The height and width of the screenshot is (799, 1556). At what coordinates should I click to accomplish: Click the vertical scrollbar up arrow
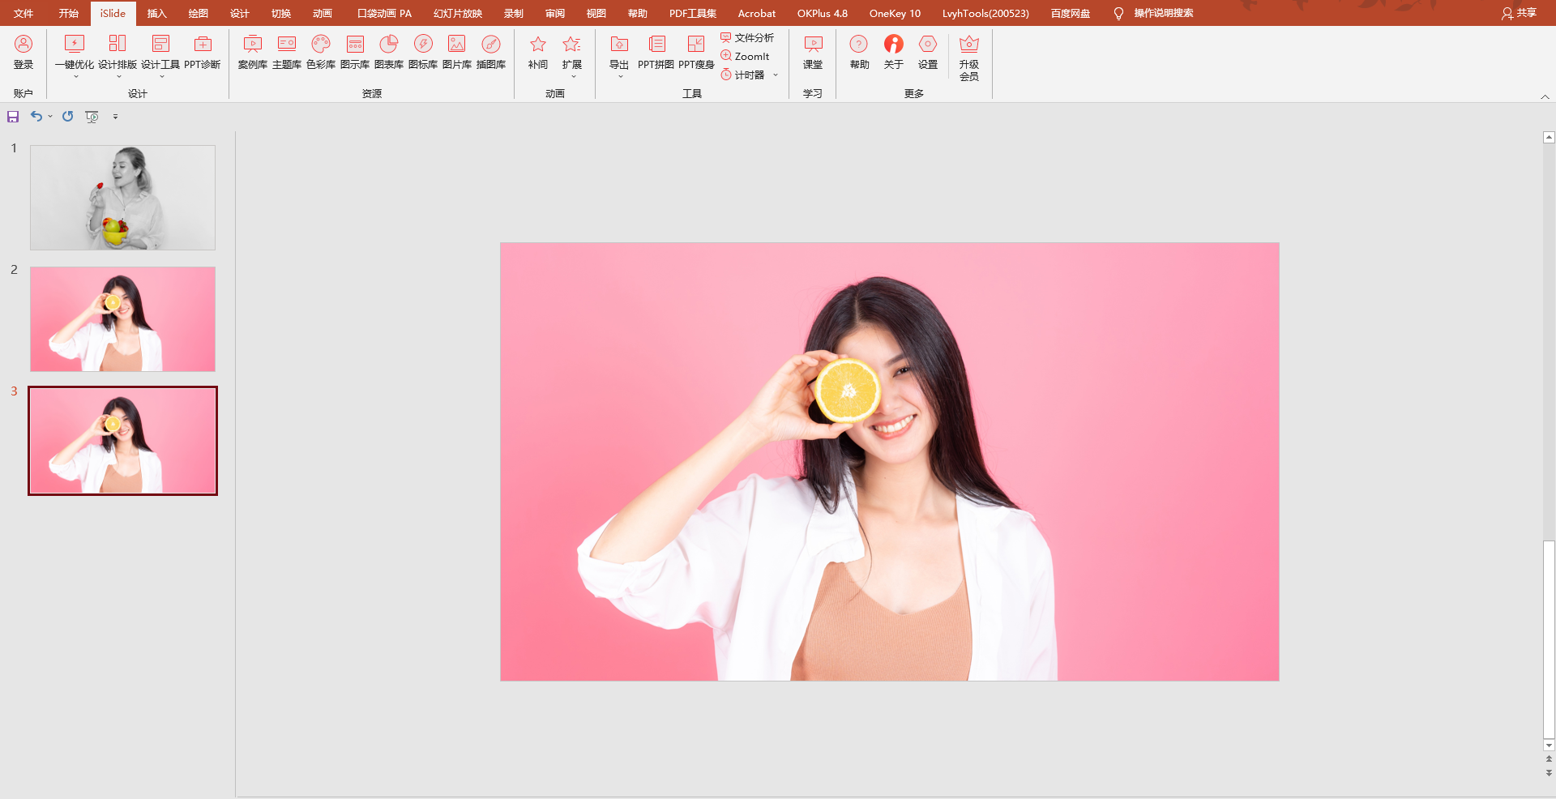tap(1549, 138)
